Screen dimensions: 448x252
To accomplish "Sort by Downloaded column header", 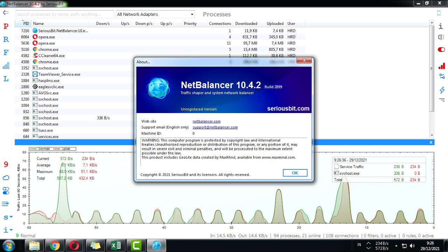I will click(246, 23).
